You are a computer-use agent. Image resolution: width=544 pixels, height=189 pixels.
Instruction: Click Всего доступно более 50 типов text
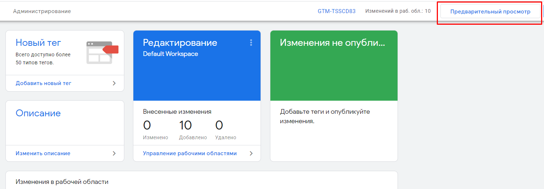point(43,59)
